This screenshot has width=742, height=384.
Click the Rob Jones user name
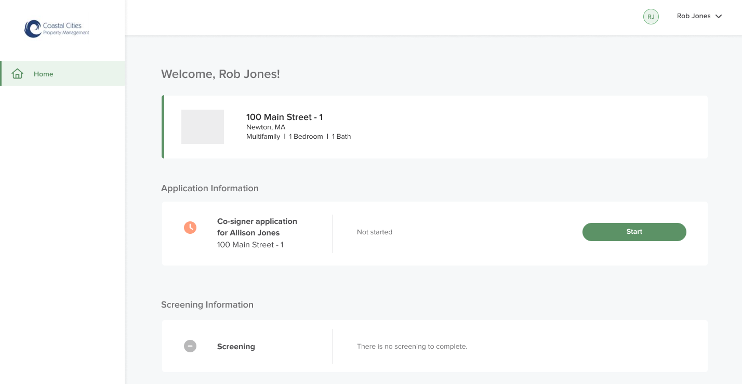coord(694,16)
